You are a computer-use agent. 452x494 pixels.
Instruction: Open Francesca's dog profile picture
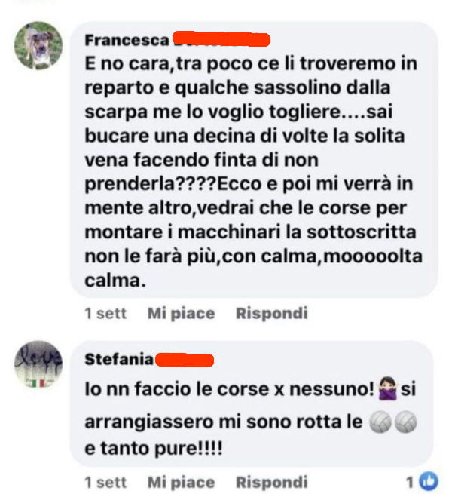[38, 45]
